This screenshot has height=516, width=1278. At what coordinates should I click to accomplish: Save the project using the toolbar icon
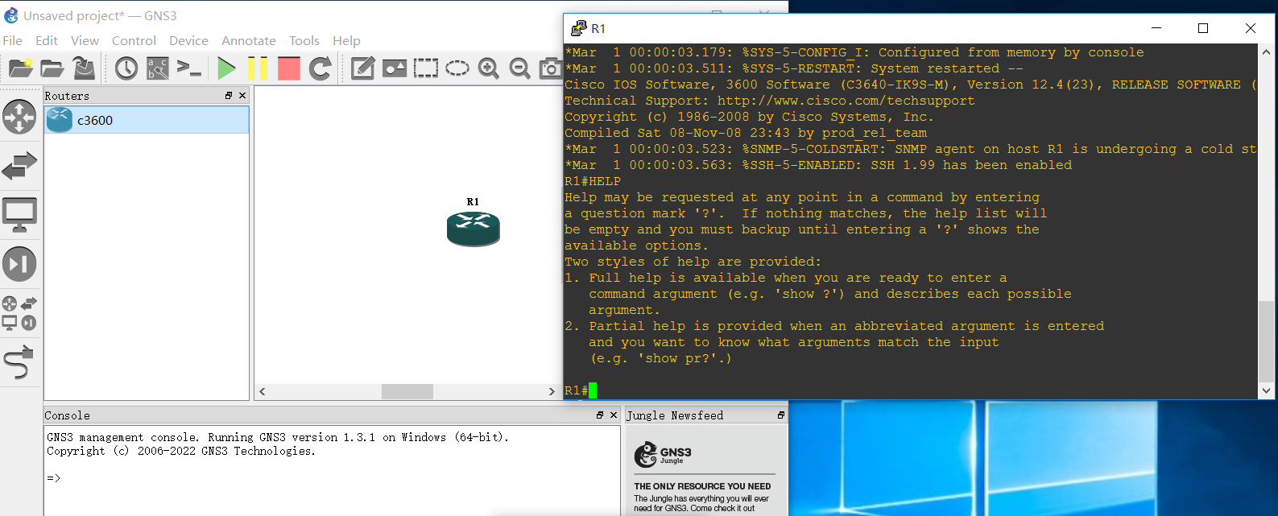pos(84,68)
